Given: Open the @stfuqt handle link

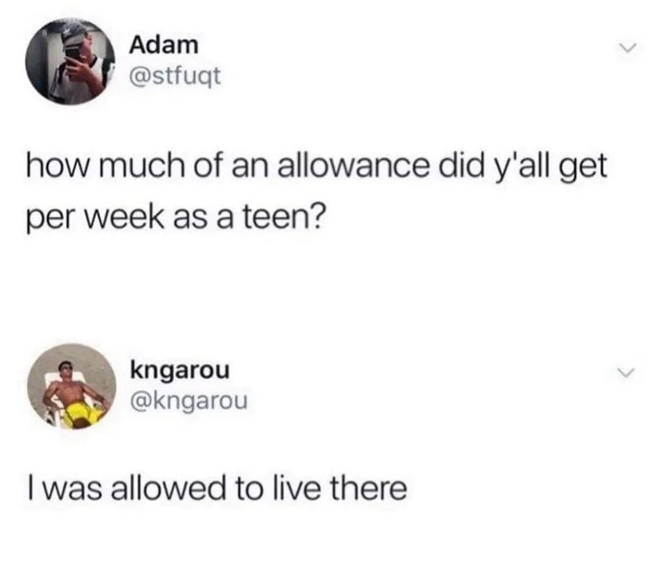Looking at the screenshot, I should [x=176, y=77].
